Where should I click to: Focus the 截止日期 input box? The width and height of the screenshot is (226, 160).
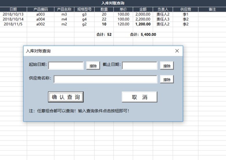point(140,66)
